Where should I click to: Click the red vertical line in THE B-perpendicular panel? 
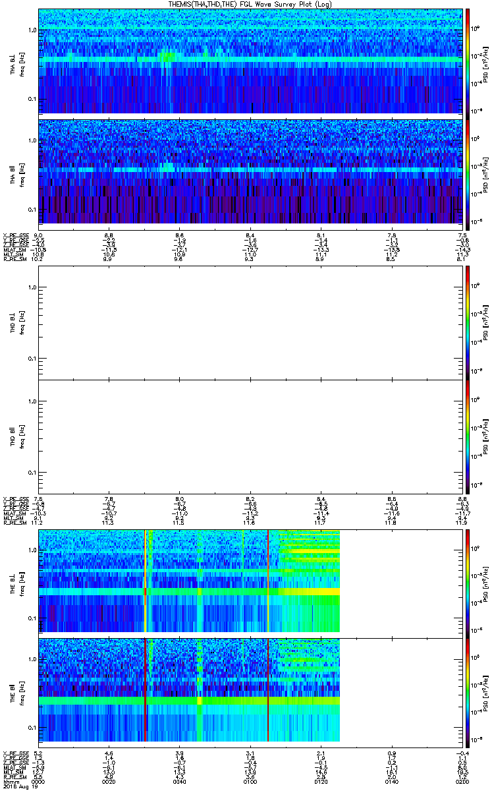268,581
